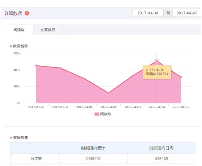Click the orange question mark help icon
This screenshot has height=166, width=202.
click(27, 13)
